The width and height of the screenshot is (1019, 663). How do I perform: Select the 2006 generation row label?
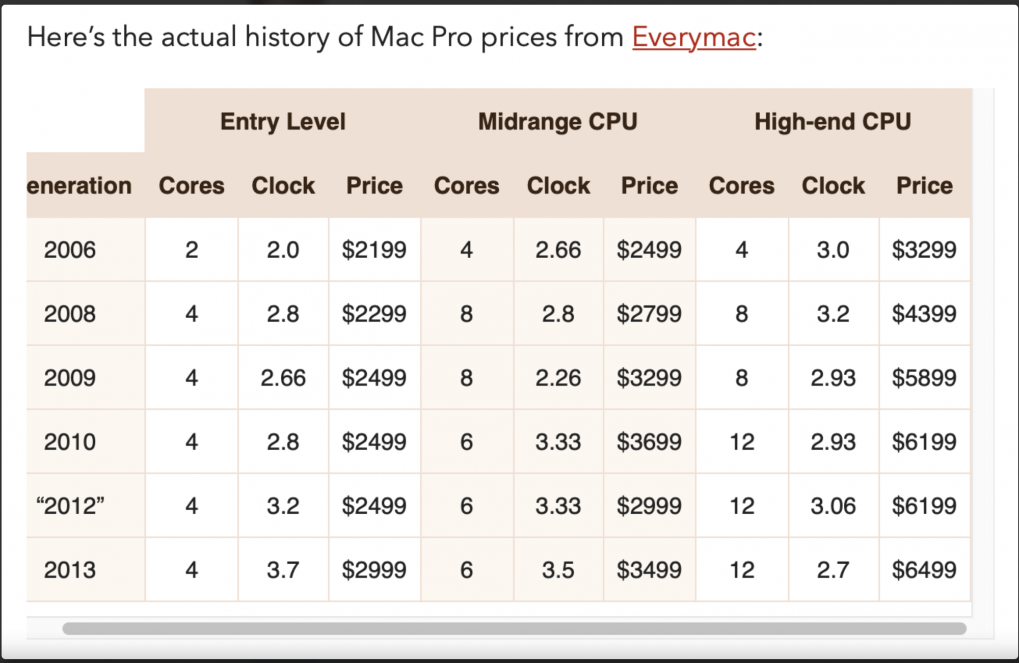pyautogui.click(x=70, y=250)
